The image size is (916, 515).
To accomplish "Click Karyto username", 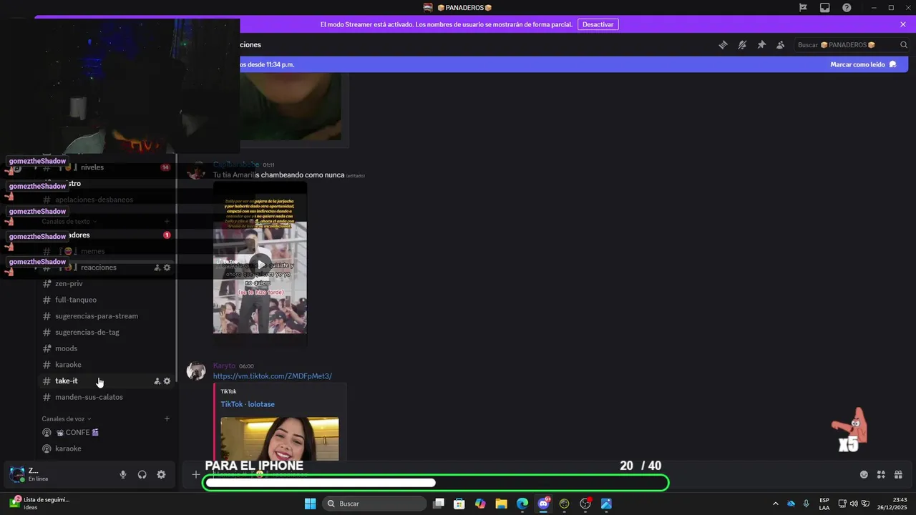I will point(224,366).
